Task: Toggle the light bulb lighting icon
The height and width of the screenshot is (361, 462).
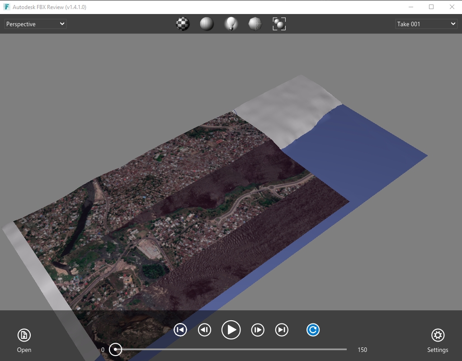Action: 231,24
